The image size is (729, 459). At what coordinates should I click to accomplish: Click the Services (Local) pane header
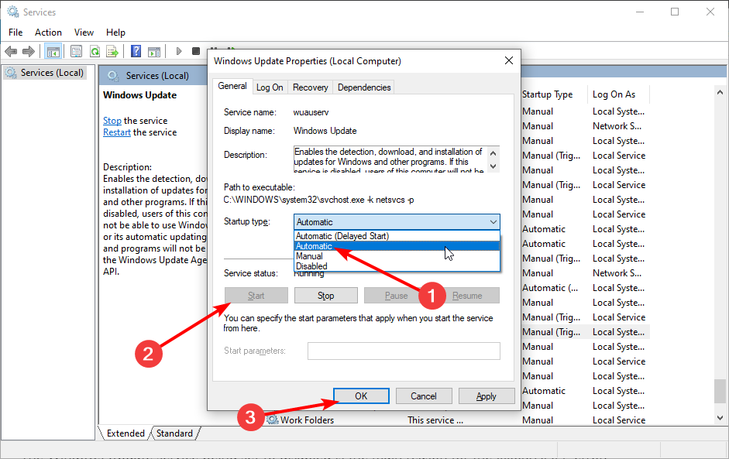[157, 76]
